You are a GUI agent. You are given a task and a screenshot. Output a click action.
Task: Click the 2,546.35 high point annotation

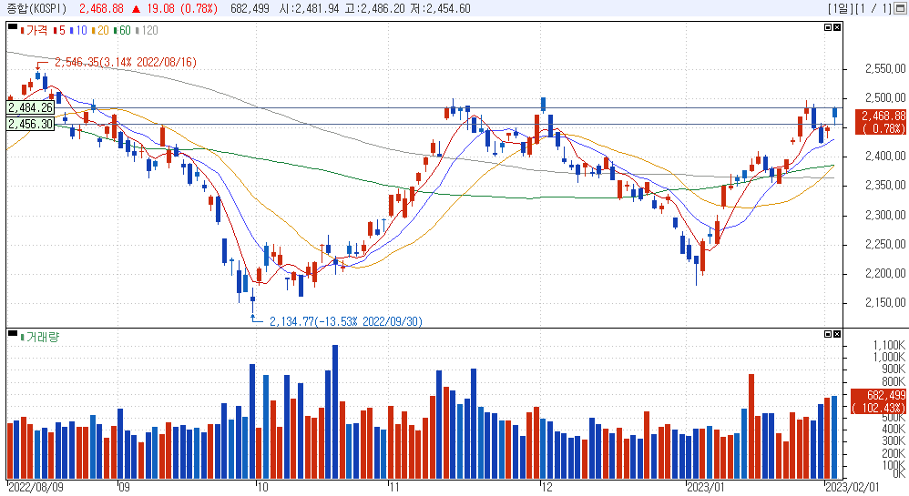pyautogui.click(x=125, y=62)
